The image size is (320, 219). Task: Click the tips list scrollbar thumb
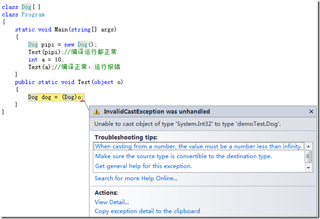[308, 157]
